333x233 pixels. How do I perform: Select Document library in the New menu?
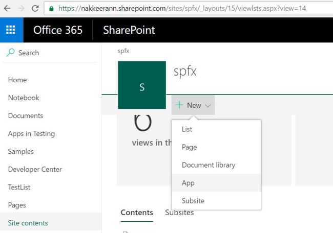(x=209, y=165)
